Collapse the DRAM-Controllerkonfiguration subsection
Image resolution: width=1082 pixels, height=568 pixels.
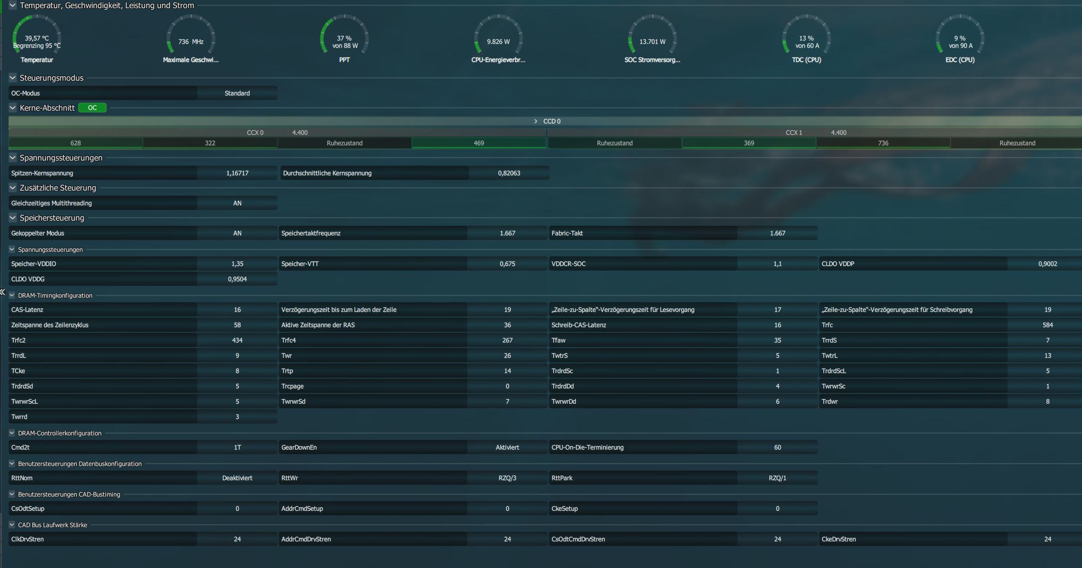pos(12,433)
